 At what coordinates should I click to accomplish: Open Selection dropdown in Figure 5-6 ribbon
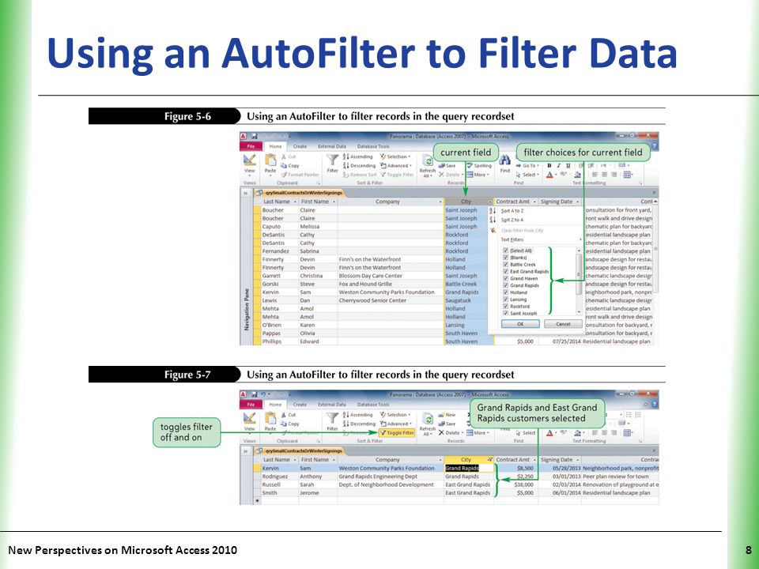point(396,156)
